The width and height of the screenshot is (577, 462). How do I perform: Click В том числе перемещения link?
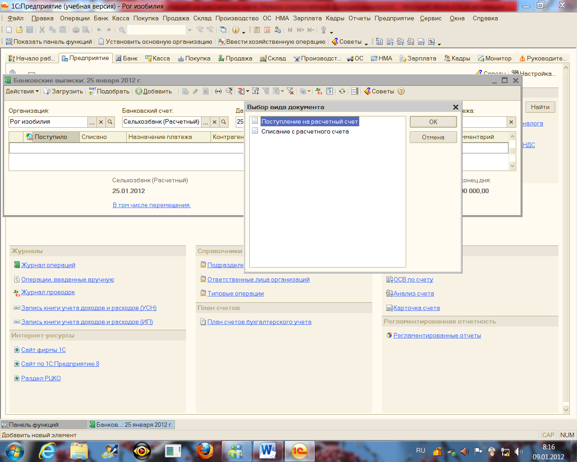(151, 205)
